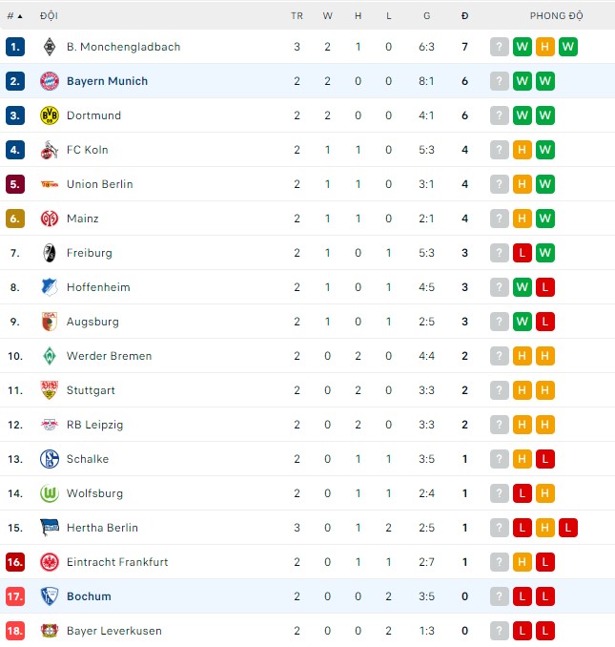The height and width of the screenshot is (647, 615).
Task: Sort standings by the G goals header
Action: 426,16
